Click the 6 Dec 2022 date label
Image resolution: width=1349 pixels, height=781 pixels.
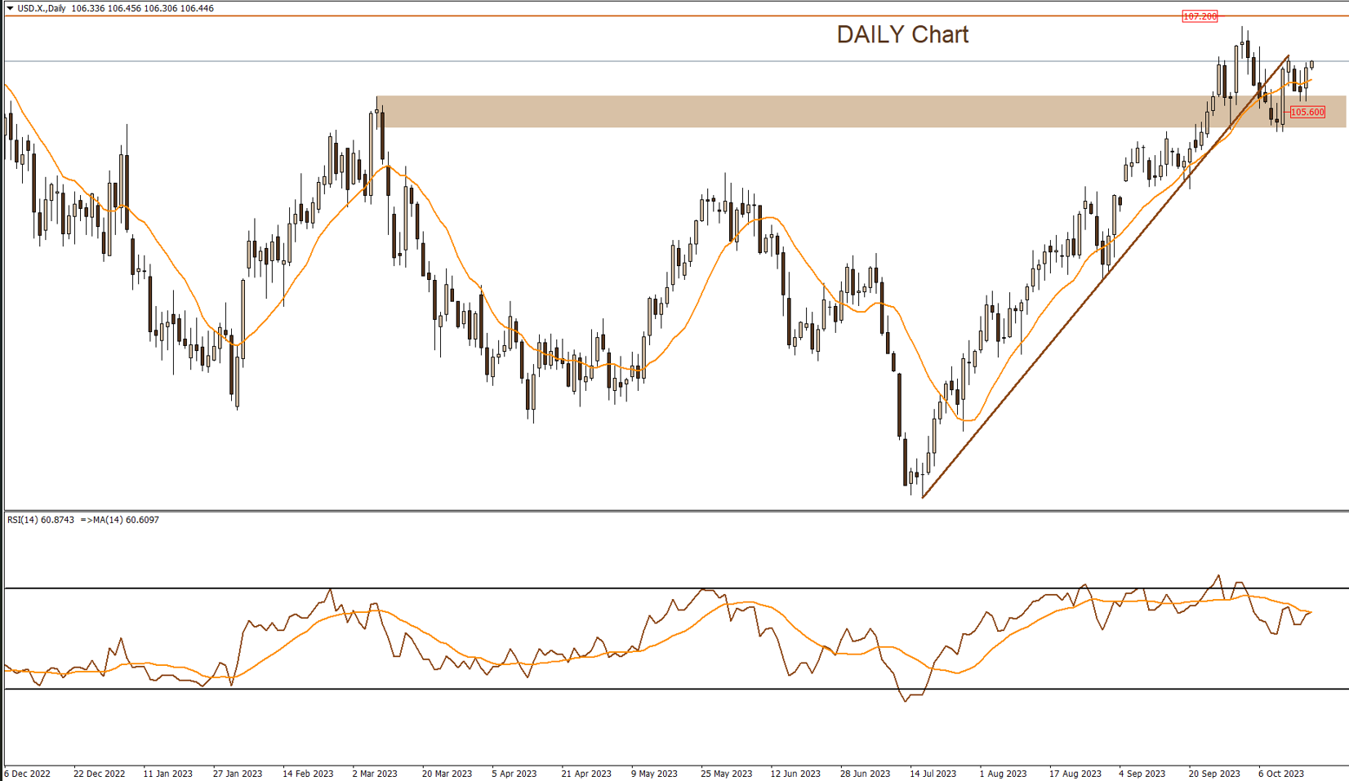(28, 774)
